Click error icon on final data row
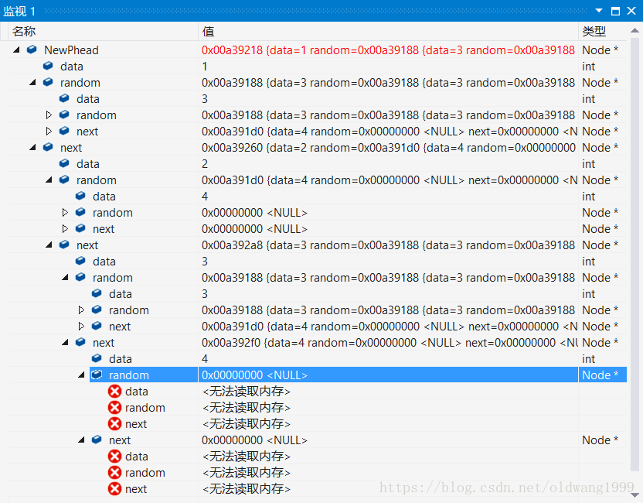This screenshot has height=503, width=643. tap(115, 457)
